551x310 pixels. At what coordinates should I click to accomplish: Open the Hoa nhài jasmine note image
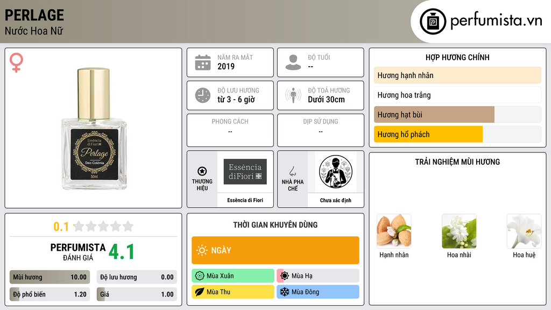pos(459,231)
